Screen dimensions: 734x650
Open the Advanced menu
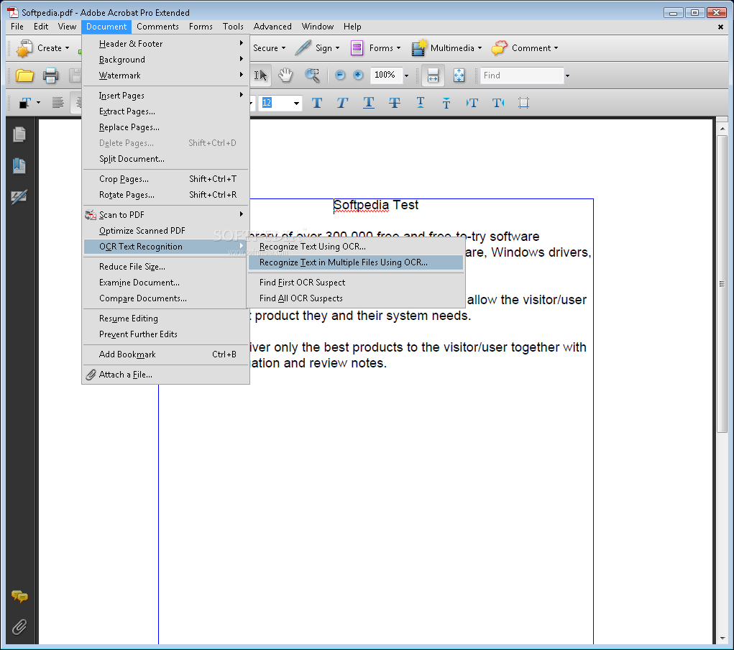(272, 27)
